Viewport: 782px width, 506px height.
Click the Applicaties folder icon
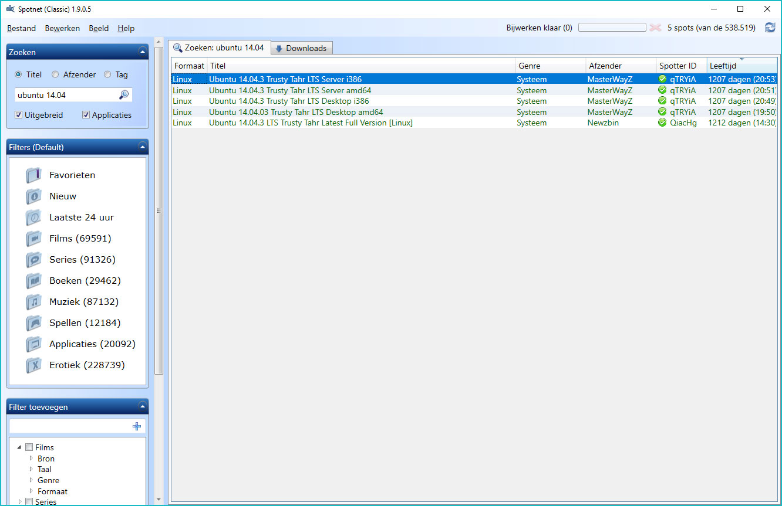point(33,344)
